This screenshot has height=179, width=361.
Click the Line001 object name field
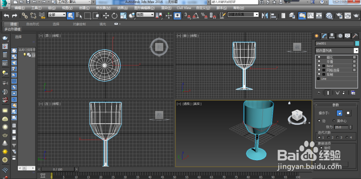334,43
